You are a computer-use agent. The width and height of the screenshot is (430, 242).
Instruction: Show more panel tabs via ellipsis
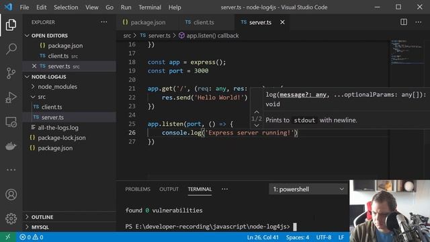point(224,189)
